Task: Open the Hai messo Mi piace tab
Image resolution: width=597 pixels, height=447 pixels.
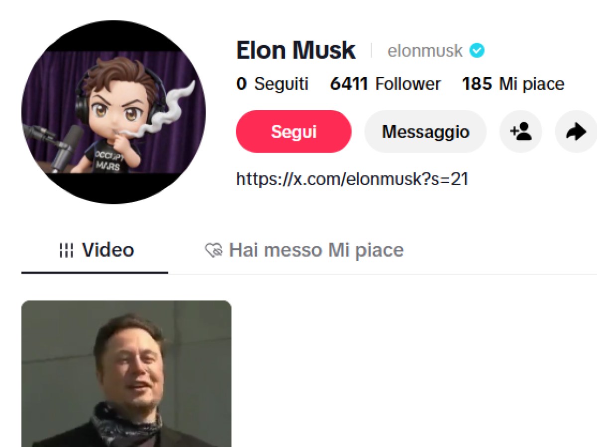Action: tap(316, 250)
